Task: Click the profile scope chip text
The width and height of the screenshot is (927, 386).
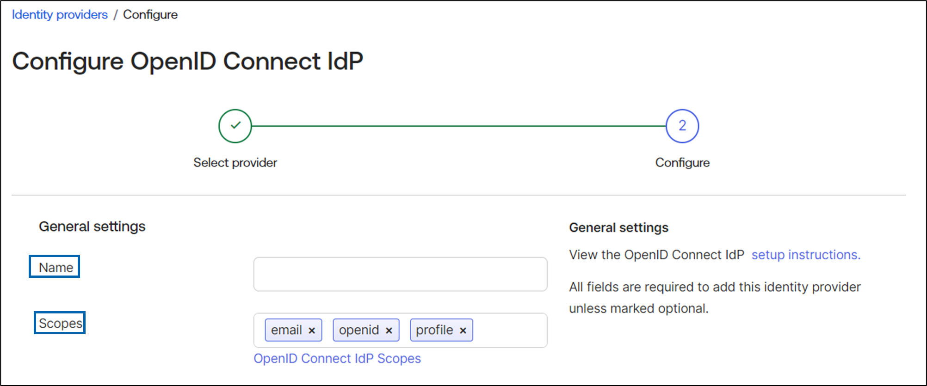Action: pos(434,330)
